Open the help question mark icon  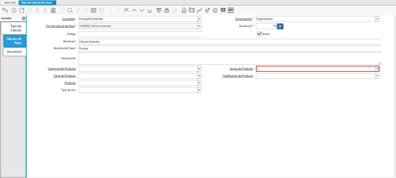(x=14, y=10)
